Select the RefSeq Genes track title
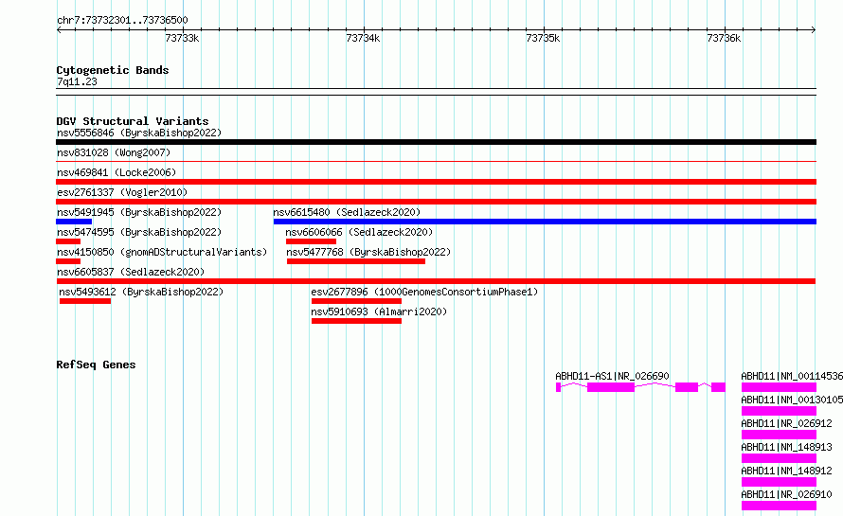 pos(96,365)
